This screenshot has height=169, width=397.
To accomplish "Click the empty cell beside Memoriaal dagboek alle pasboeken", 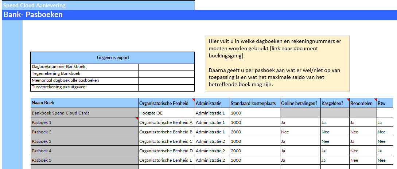I will coord(166,80).
